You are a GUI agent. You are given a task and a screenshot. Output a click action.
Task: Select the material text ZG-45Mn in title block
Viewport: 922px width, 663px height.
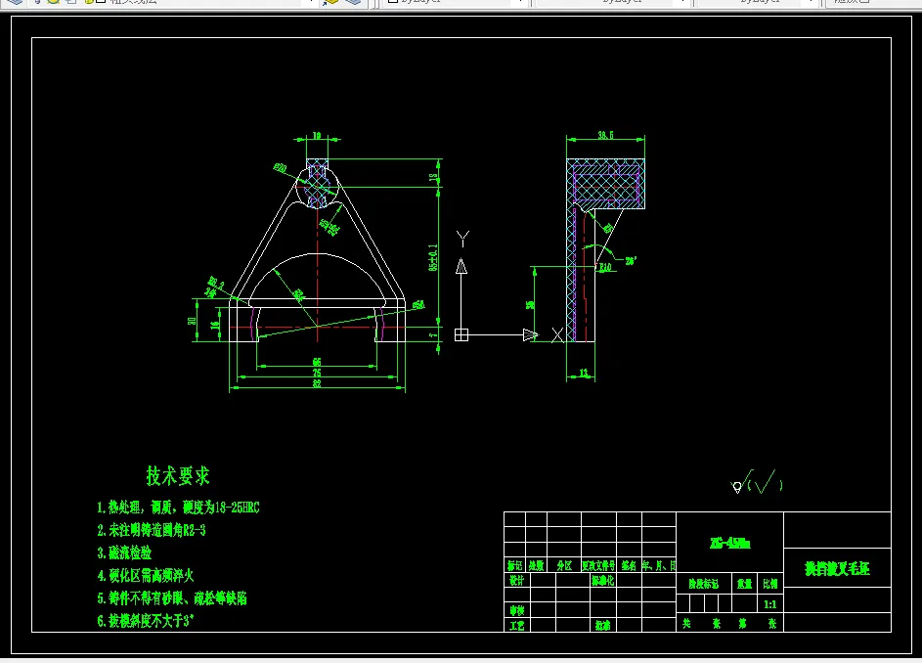tap(729, 543)
